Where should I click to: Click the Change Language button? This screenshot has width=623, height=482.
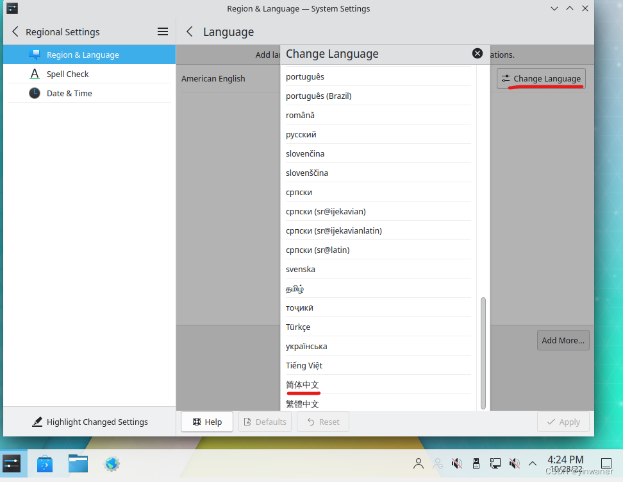(541, 78)
